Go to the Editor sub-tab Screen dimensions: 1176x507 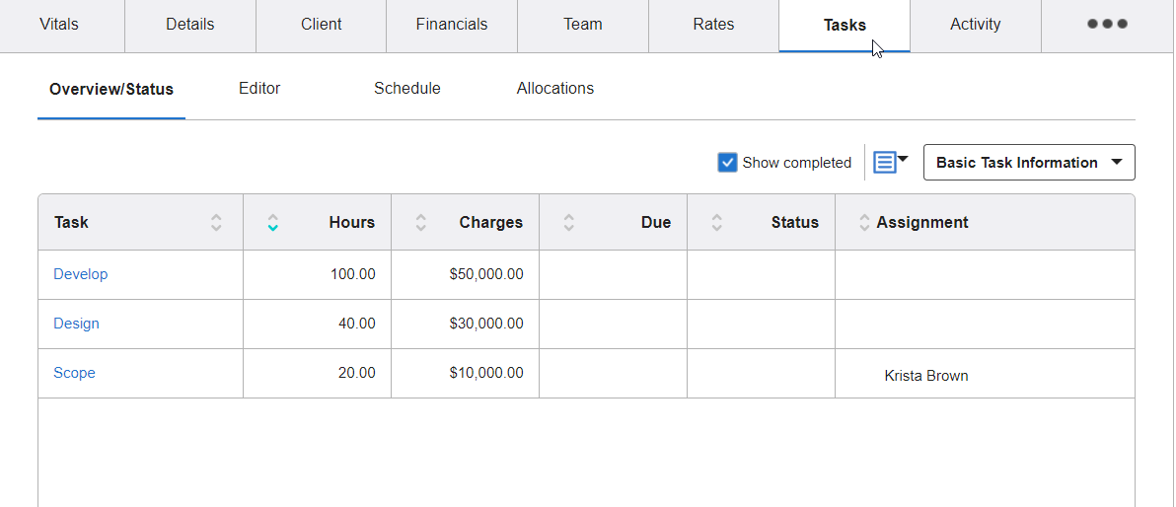click(x=259, y=89)
